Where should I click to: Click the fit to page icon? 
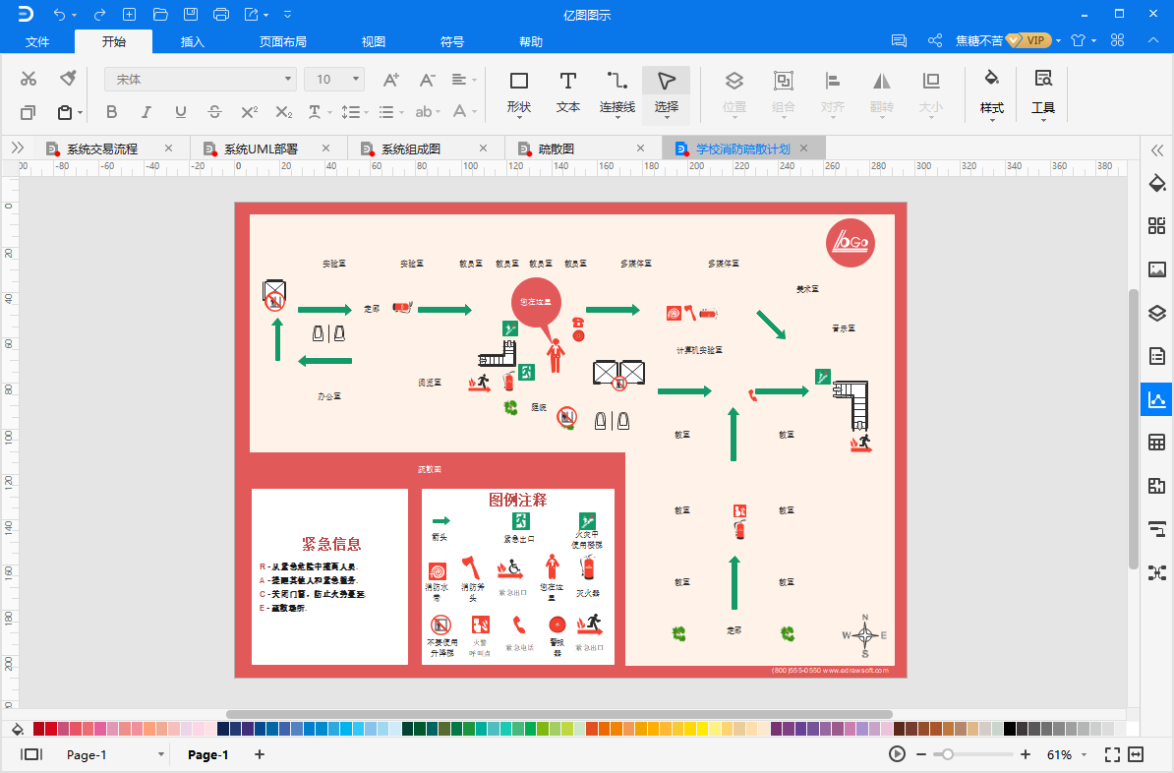coord(1113,754)
